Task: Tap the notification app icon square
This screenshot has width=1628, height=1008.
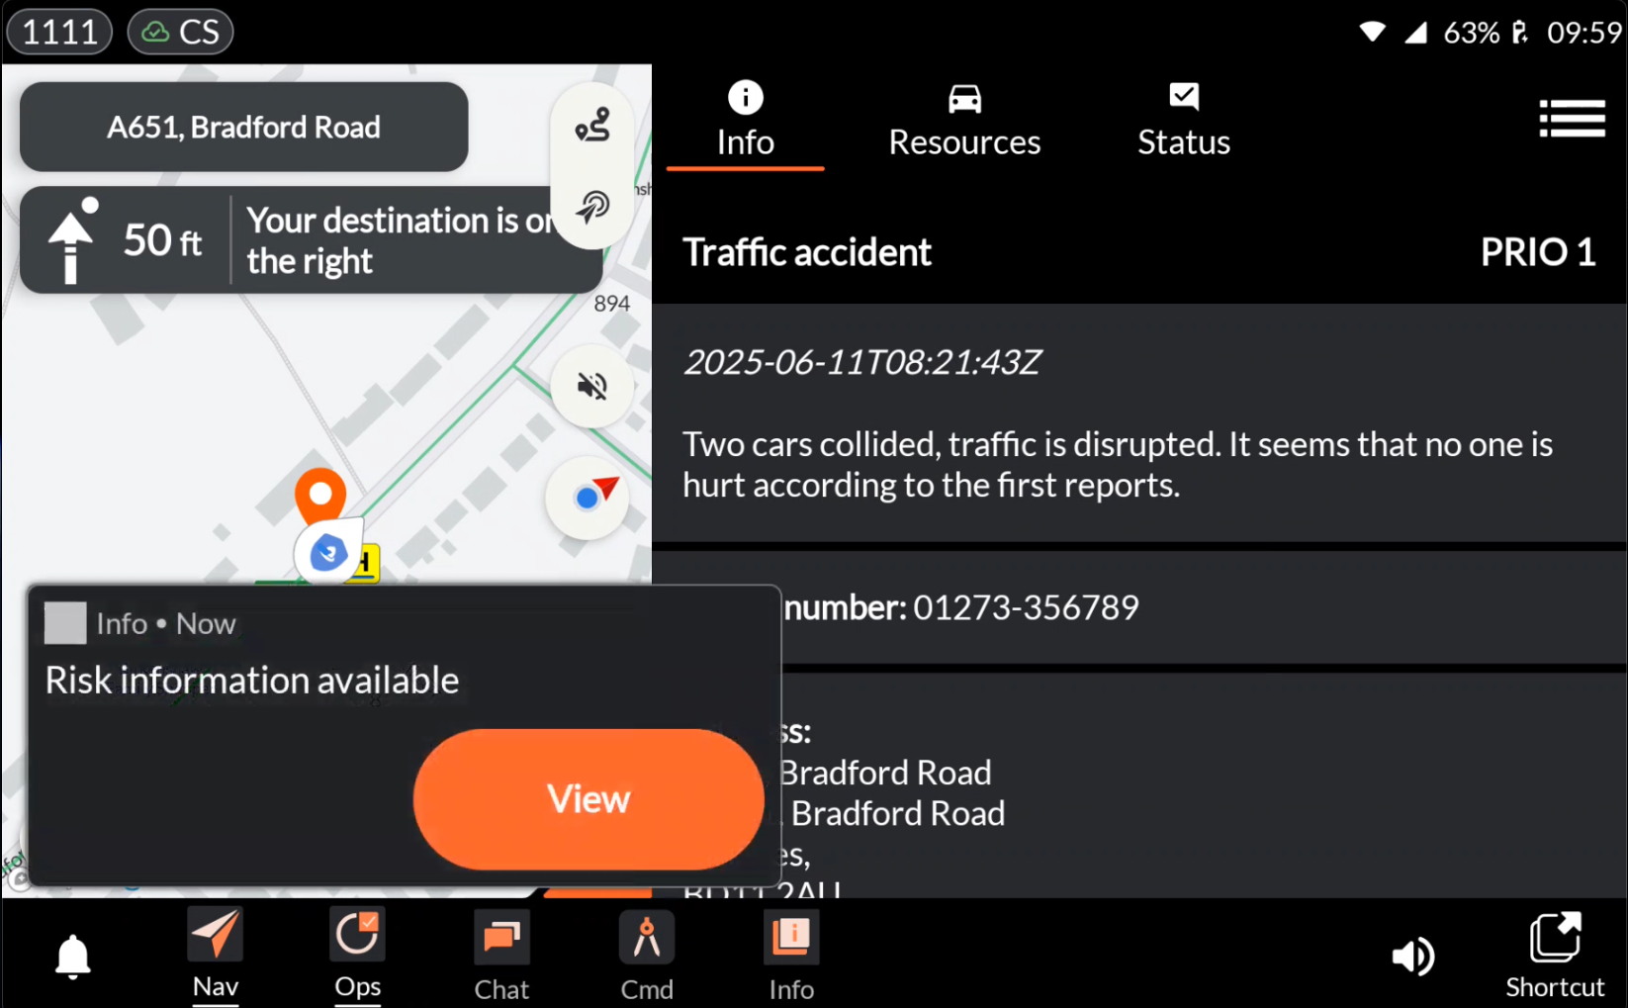Action: pyautogui.click(x=65, y=623)
